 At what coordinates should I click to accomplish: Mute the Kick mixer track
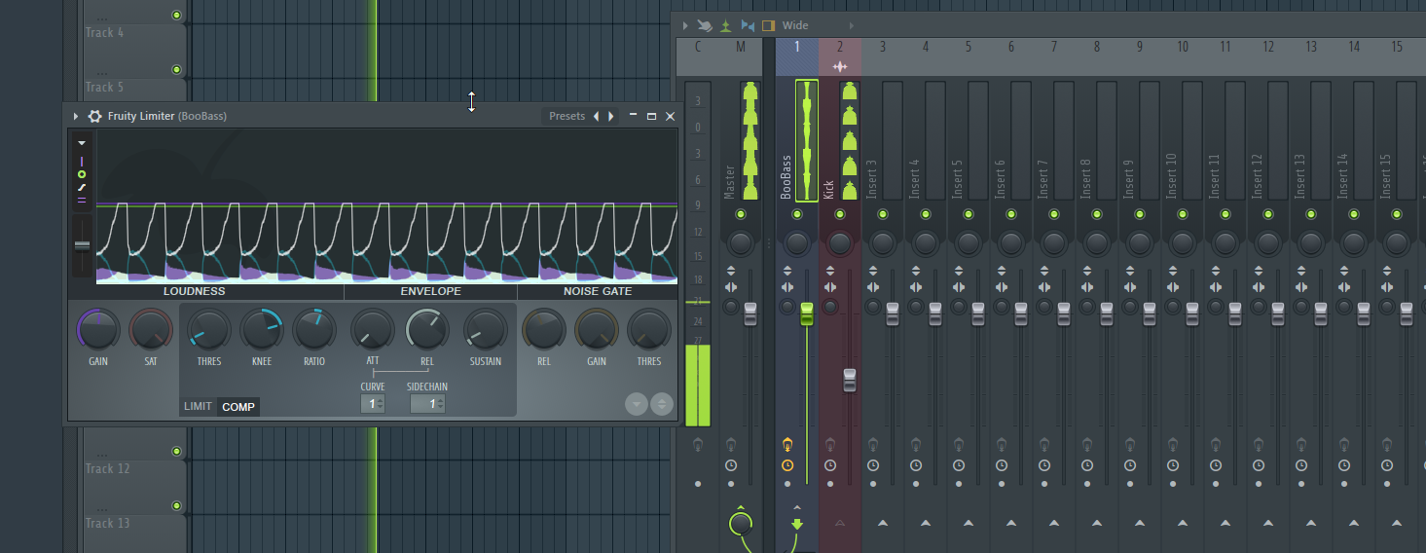pos(840,214)
